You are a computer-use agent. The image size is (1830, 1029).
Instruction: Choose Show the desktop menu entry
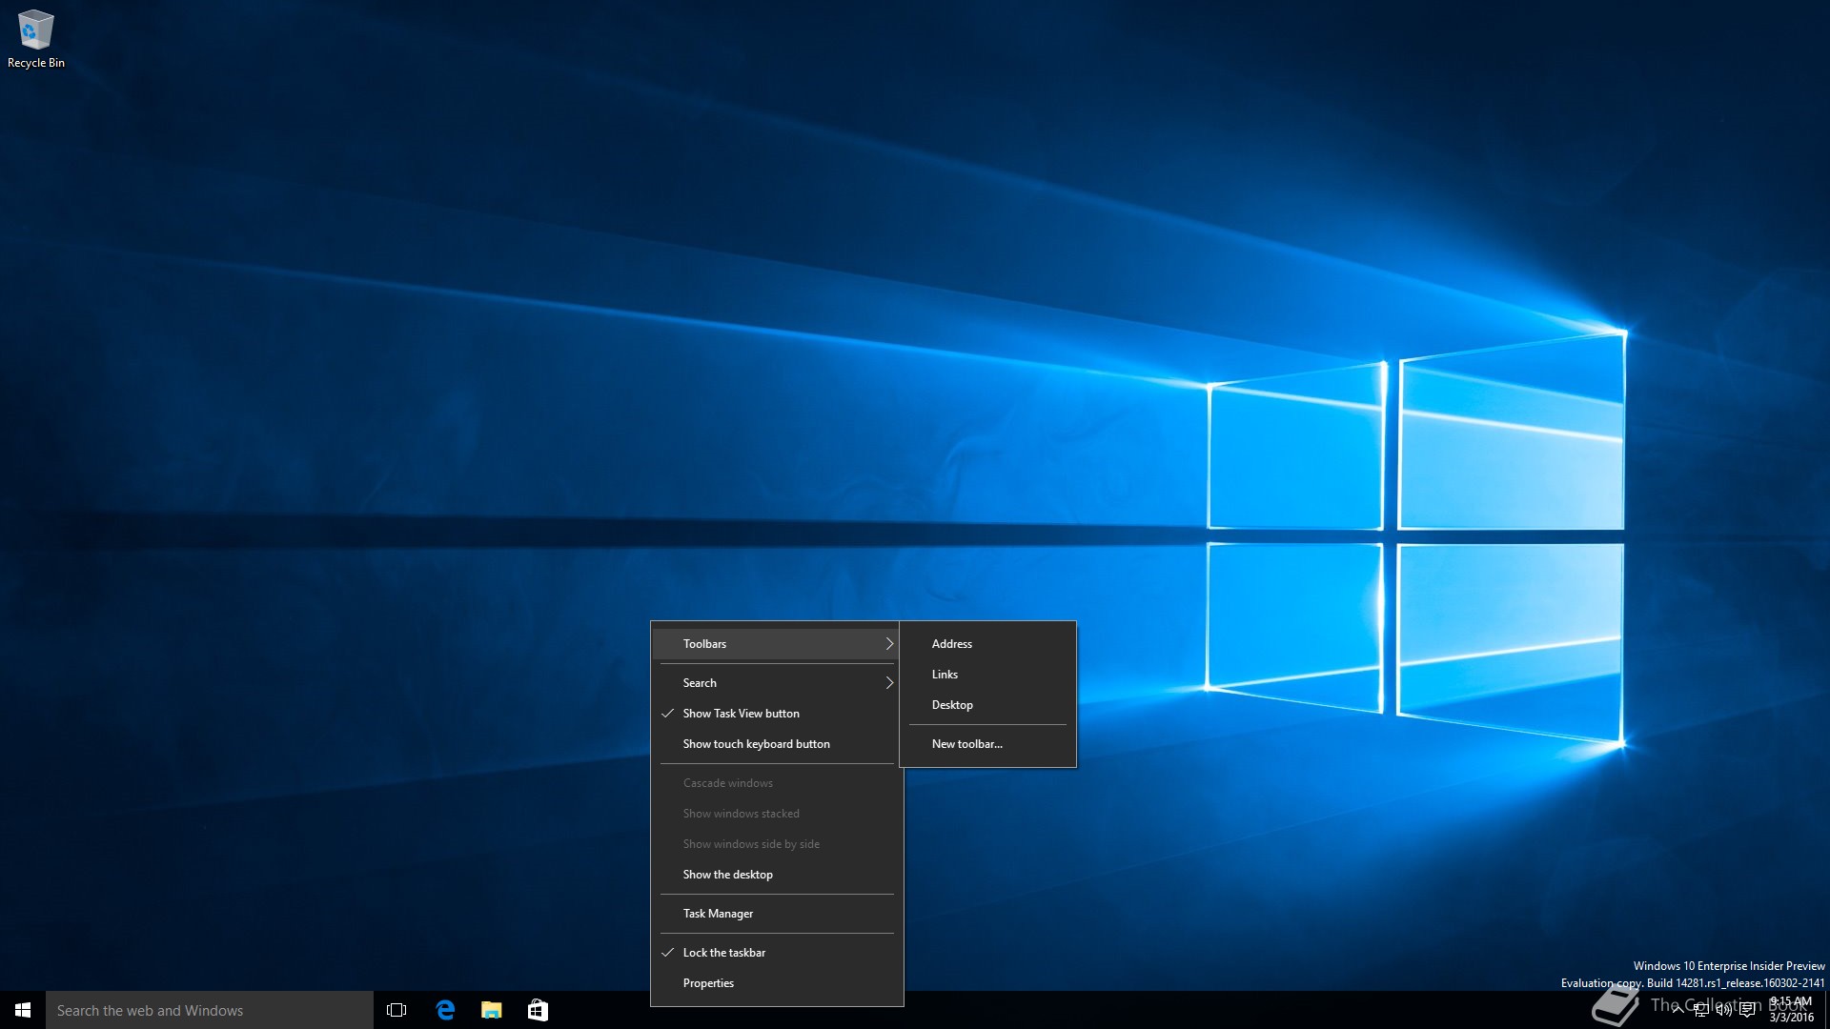(x=777, y=875)
